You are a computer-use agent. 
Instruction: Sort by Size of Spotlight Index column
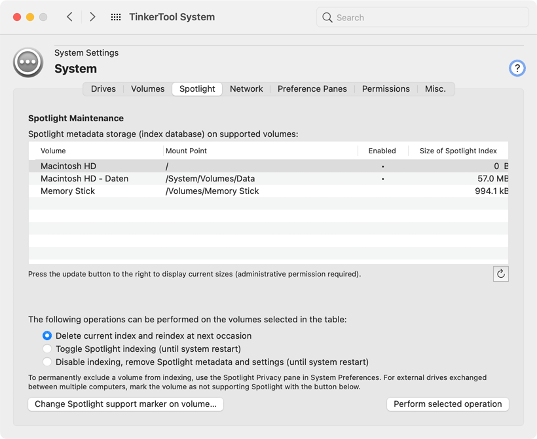click(458, 151)
